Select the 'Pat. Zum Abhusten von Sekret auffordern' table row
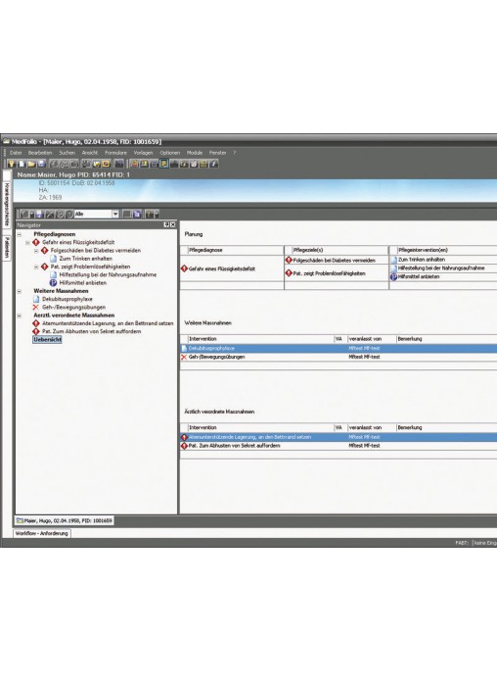The height and width of the screenshot is (682, 497). 339,446
